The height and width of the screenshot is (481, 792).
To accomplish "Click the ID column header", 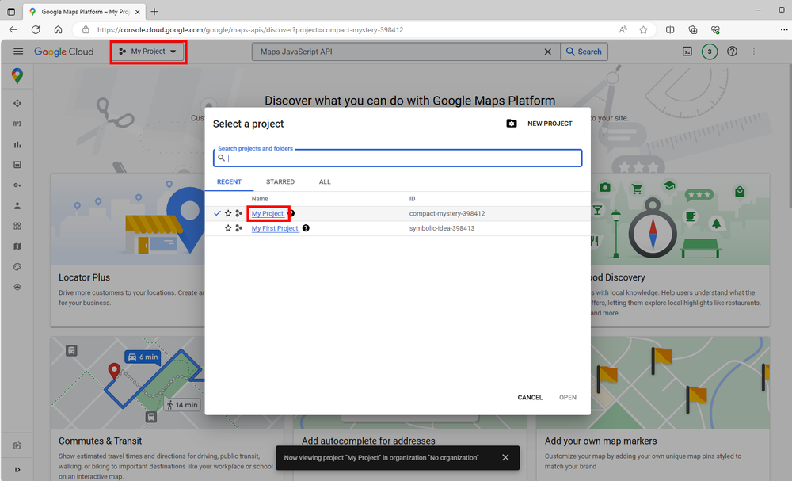I will pos(412,199).
